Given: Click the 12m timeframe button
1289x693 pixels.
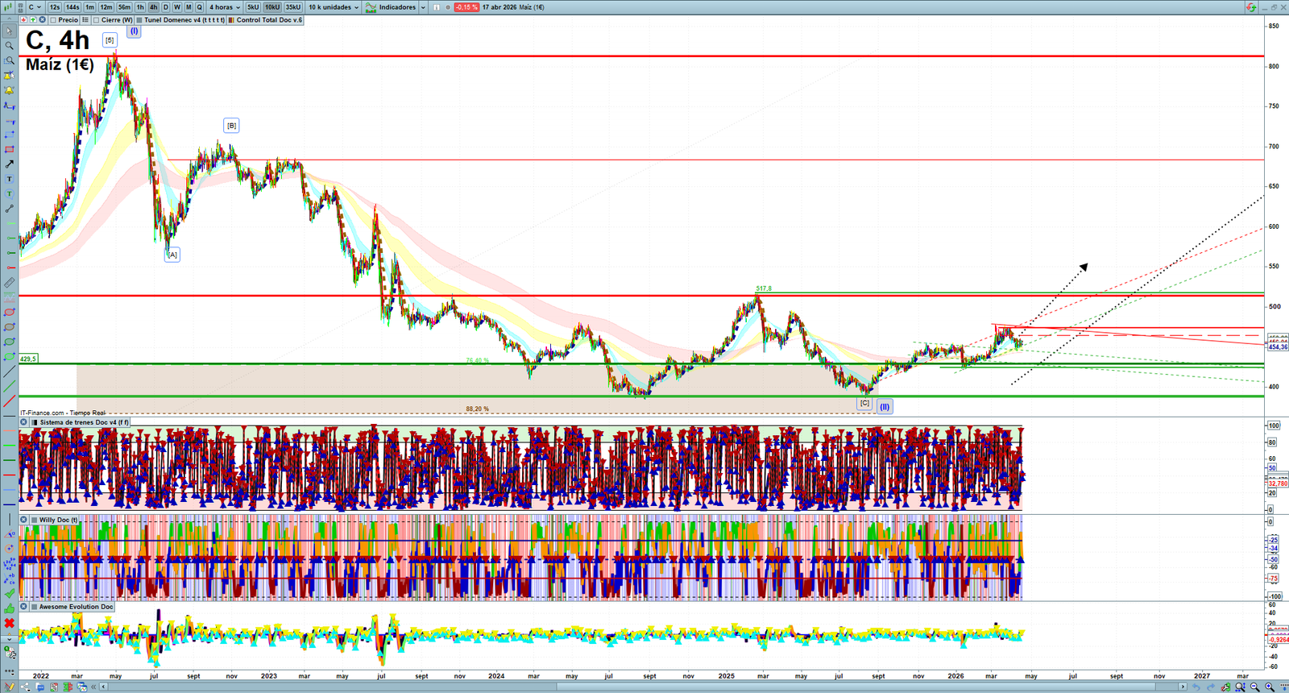Looking at the screenshot, I should point(106,7).
